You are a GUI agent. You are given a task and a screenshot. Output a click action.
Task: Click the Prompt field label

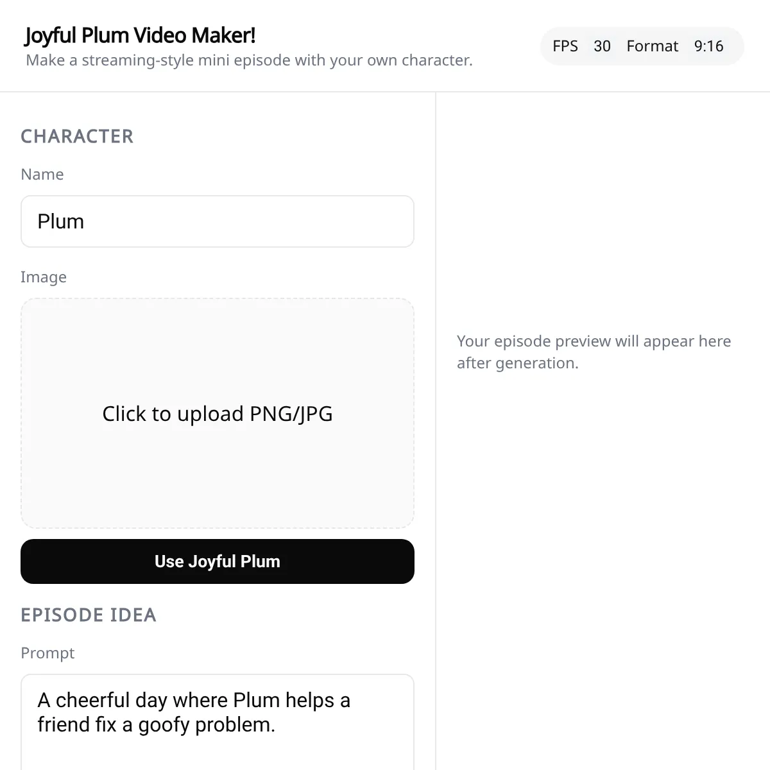tap(47, 653)
